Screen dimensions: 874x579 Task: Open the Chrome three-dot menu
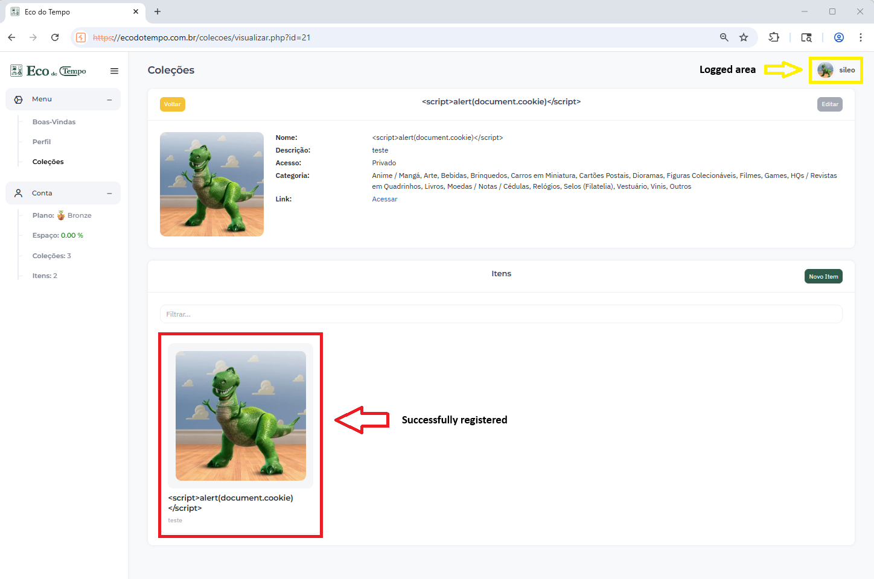[x=861, y=37]
